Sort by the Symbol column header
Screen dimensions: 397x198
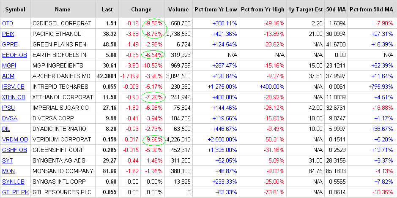[x=15, y=9]
